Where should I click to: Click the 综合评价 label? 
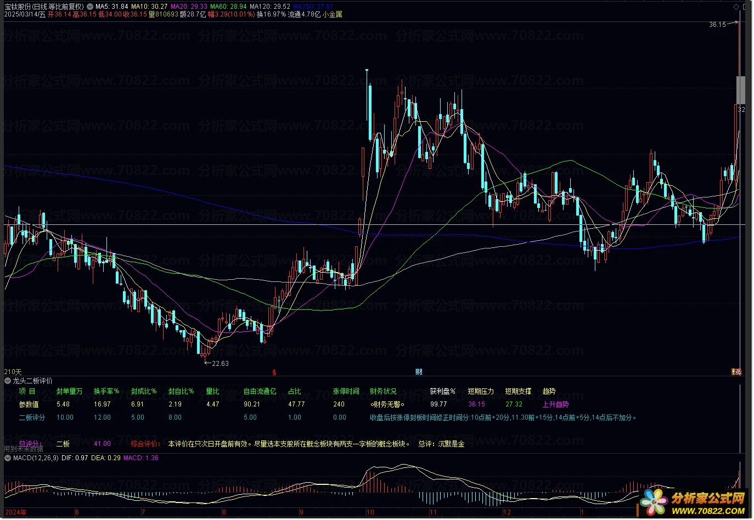(145, 444)
